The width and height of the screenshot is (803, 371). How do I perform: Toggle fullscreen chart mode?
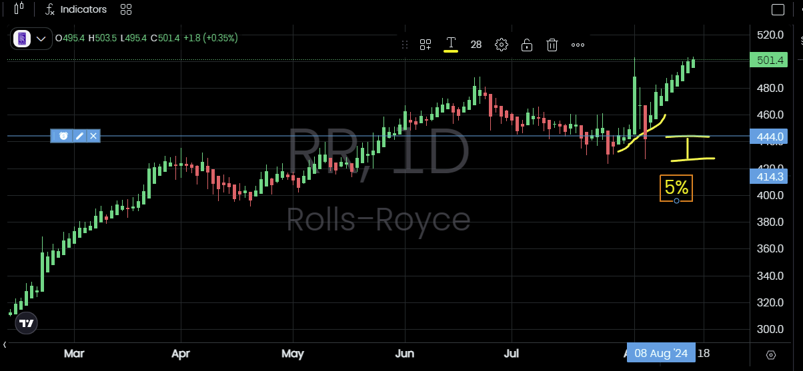(778, 9)
